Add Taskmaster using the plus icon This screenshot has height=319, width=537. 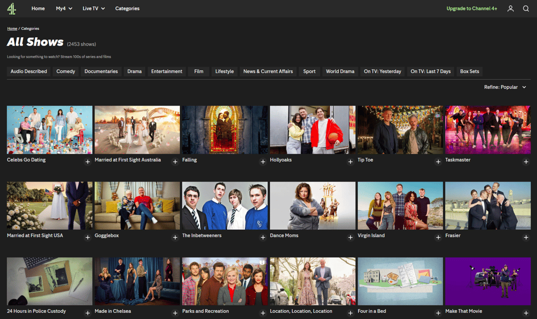point(525,162)
